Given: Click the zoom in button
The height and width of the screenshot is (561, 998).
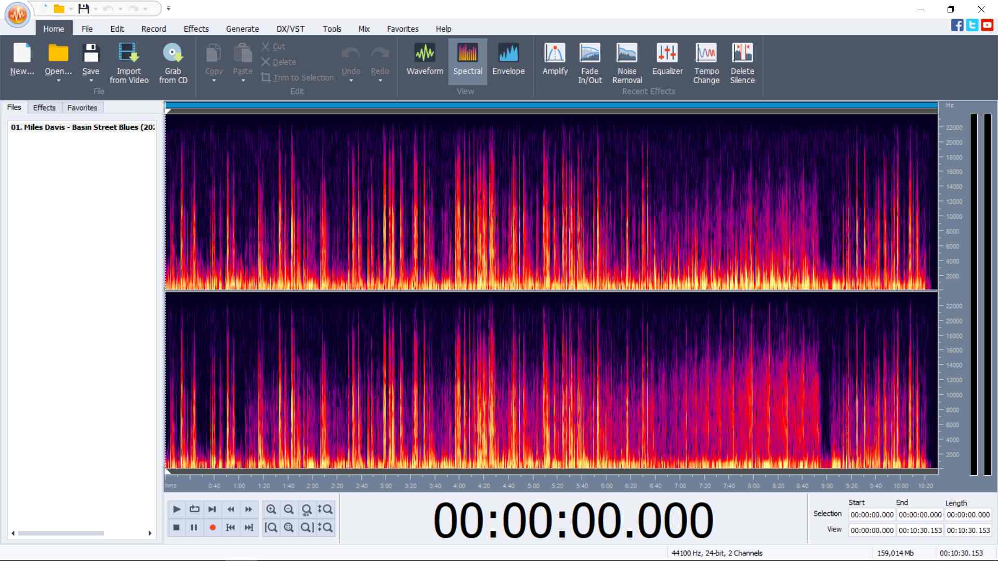Looking at the screenshot, I should point(271,509).
